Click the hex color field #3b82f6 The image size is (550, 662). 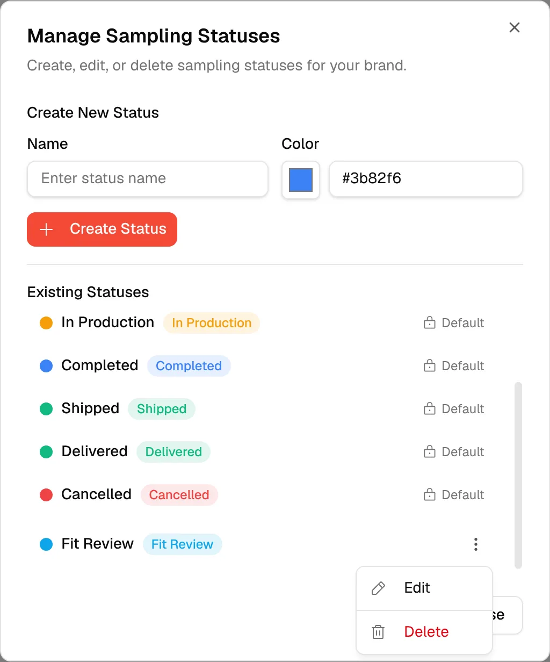(426, 178)
